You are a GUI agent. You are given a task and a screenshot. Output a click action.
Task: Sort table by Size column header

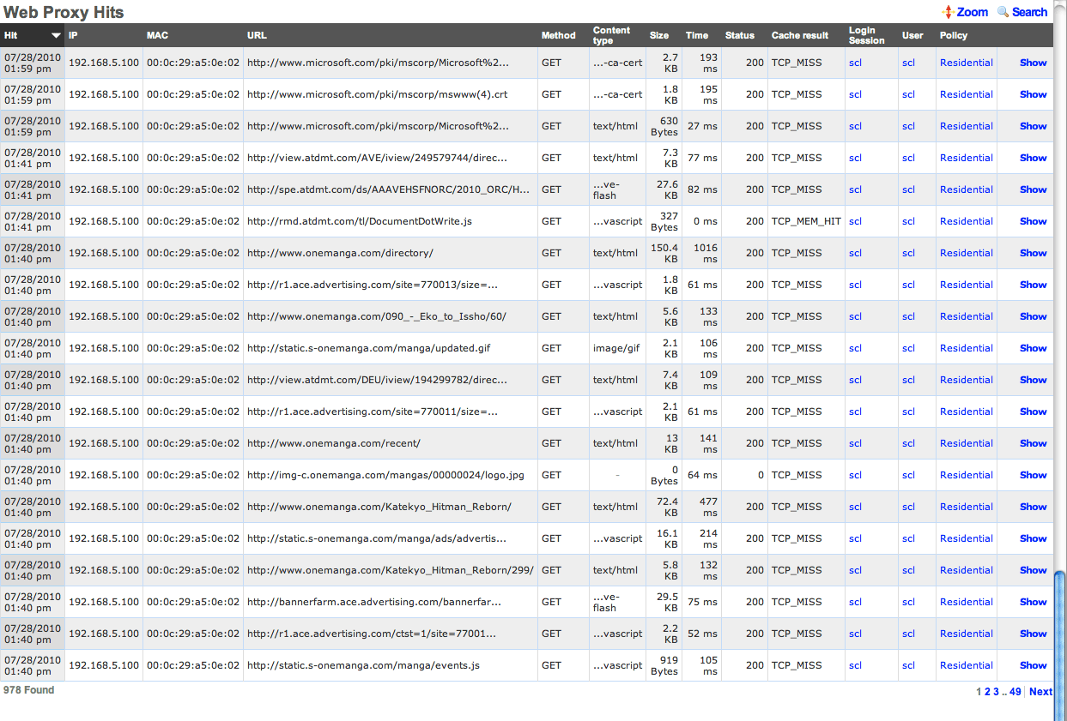pyautogui.click(x=659, y=35)
